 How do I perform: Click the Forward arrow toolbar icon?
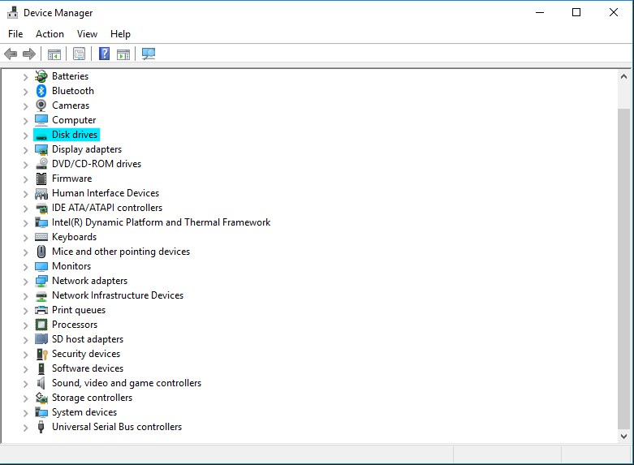point(29,54)
